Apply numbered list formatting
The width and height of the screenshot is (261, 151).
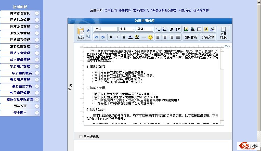[158, 29]
